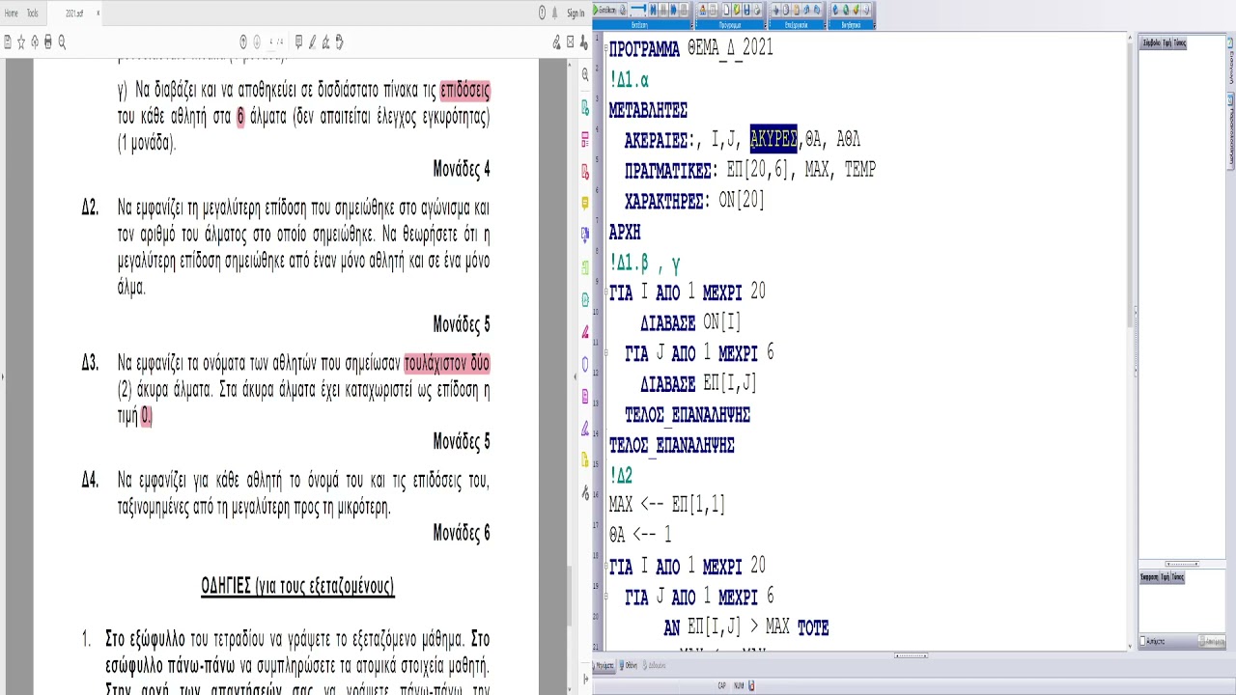Click the !Δ2 comment line

pos(621,475)
